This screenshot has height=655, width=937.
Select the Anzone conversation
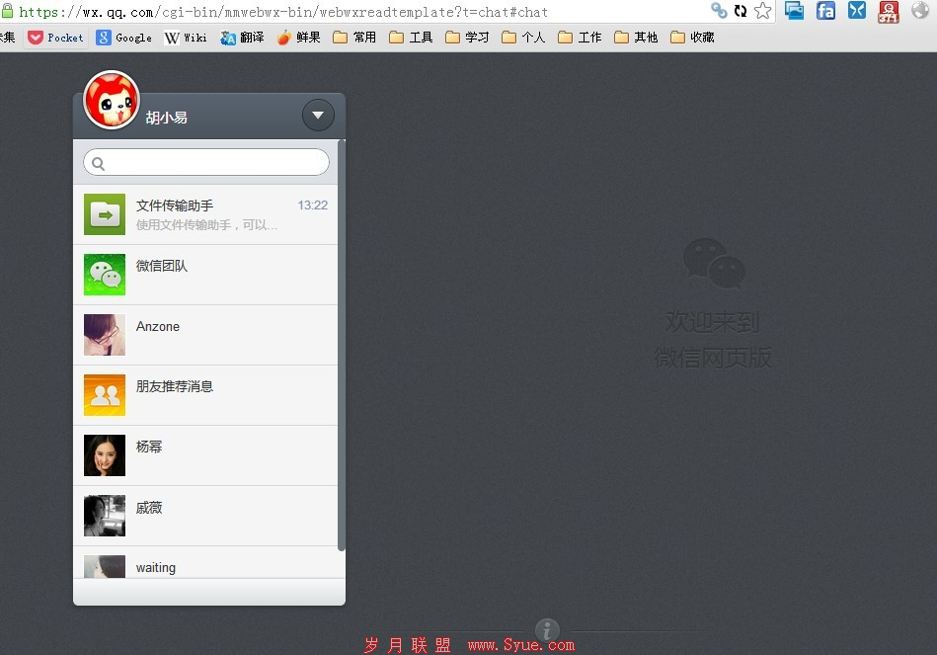click(205, 335)
